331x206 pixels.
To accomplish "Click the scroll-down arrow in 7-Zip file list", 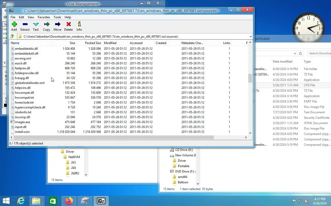I will pyautogui.click(x=250, y=133).
